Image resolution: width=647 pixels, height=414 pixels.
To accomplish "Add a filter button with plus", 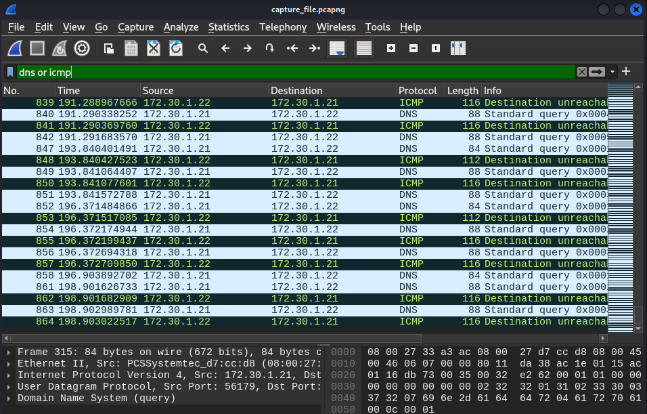I will (626, 71).
